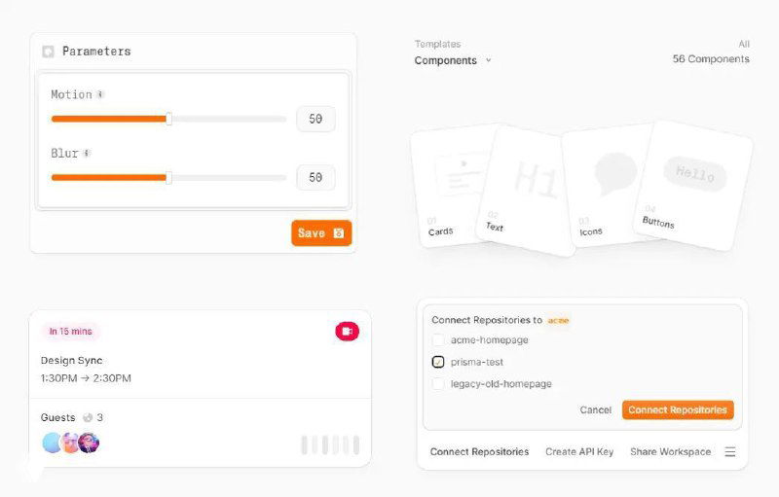Click the Motion slider handle
This screenshot has height=497, width=779.
pyautogui.click(x=168, y=119)
